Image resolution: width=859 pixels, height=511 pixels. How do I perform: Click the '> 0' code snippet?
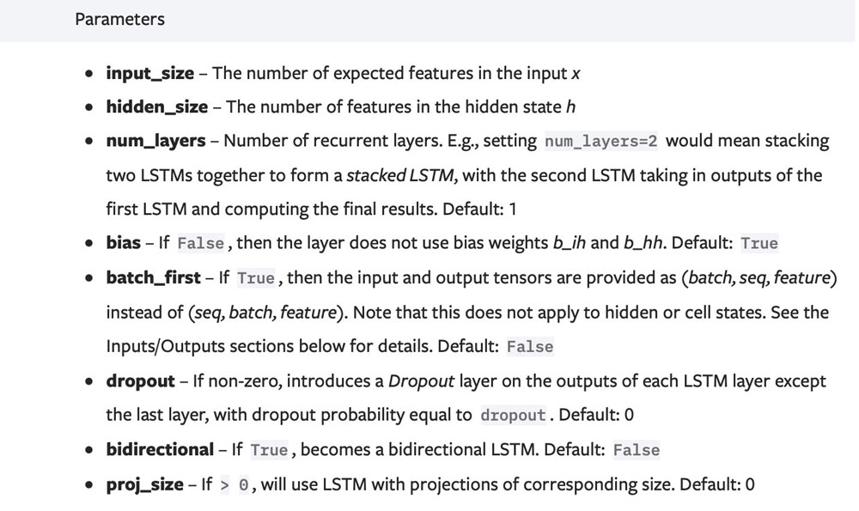[234, 485]
